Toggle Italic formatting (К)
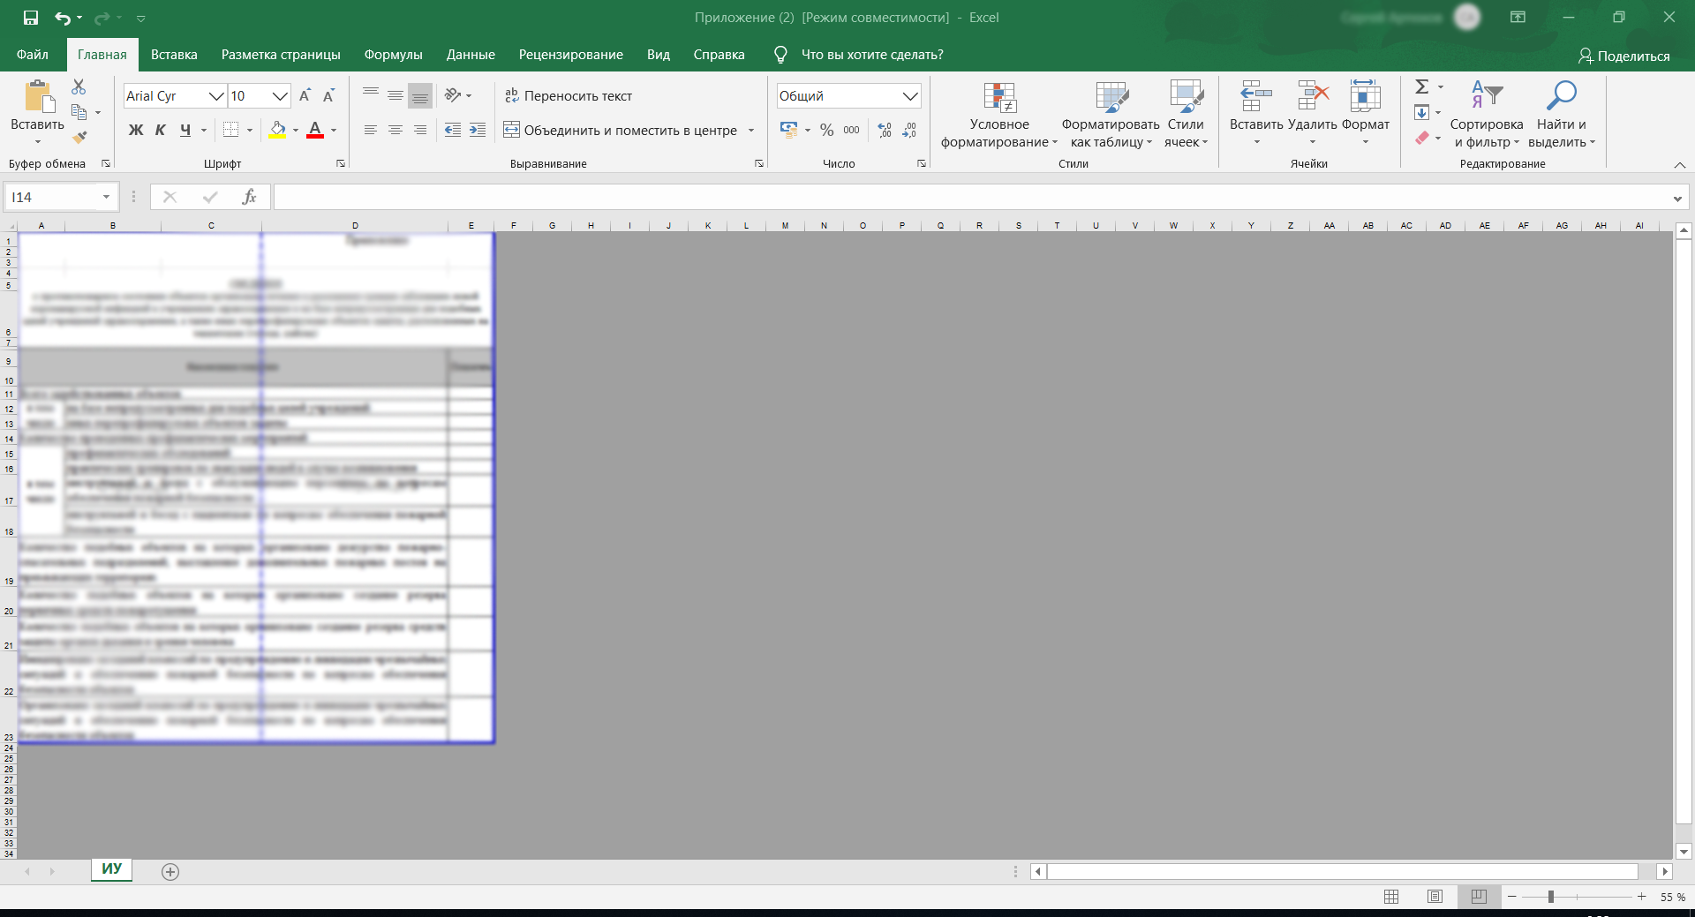Image resolution: width=1695 pixels, height=917 pixels. (x=161, y=130)
